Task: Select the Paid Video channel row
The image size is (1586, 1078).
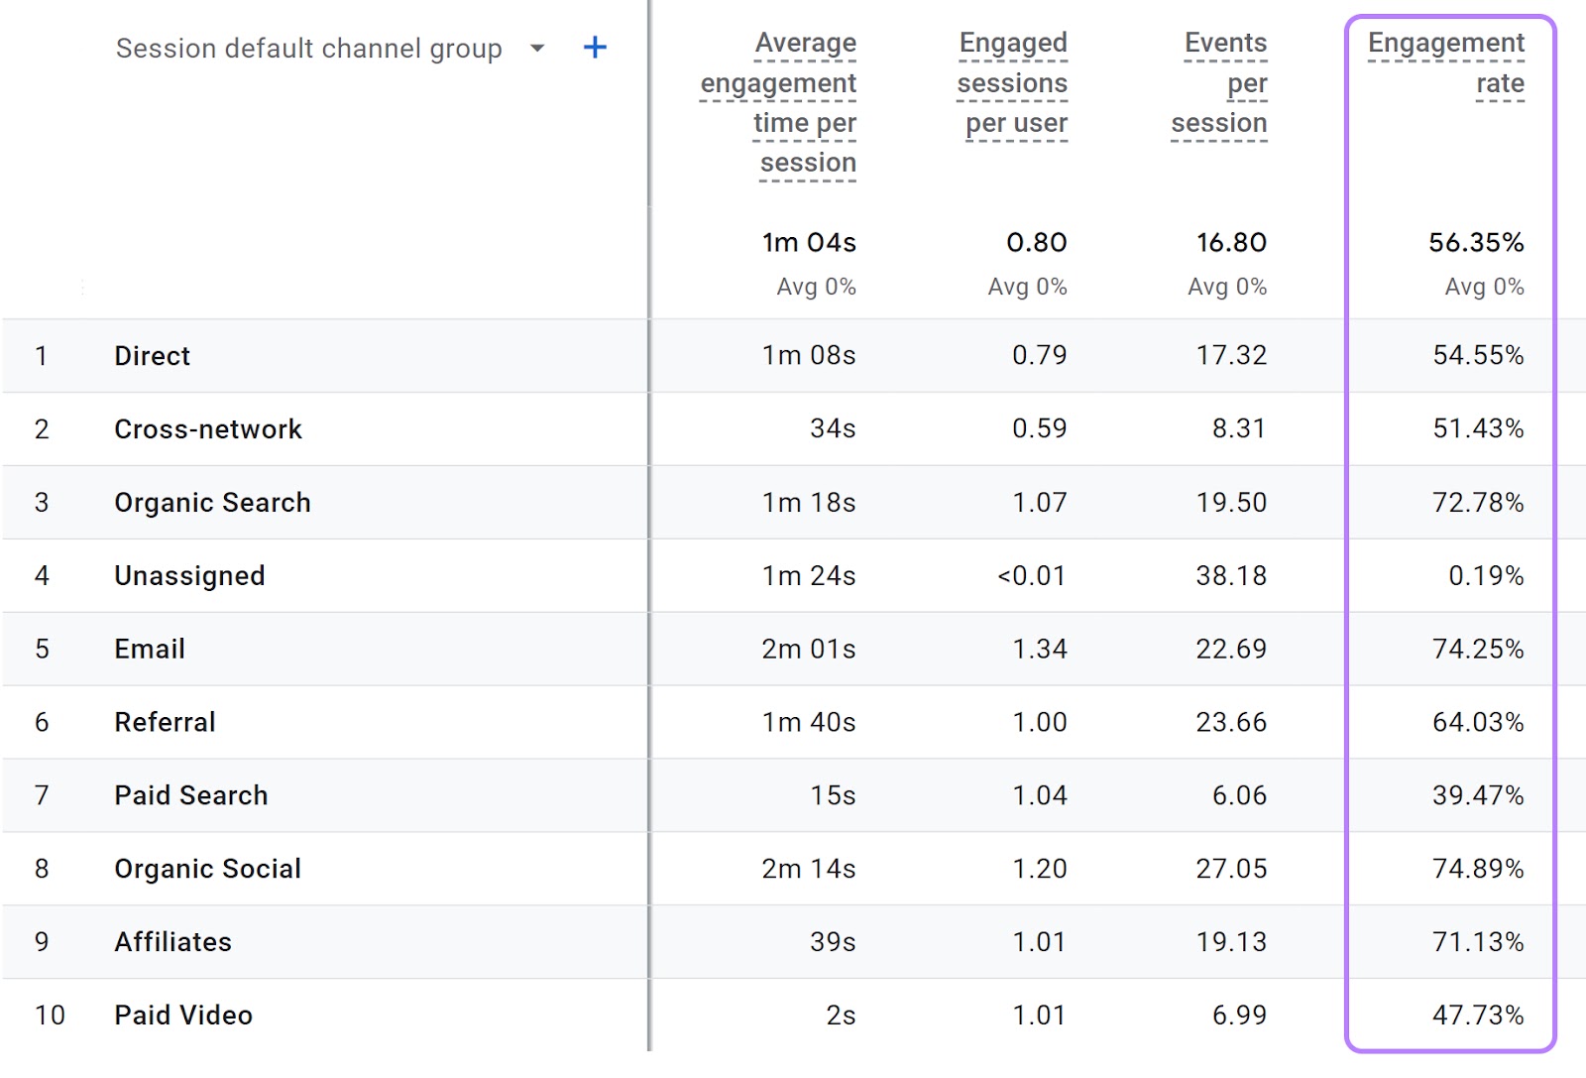Action: [182, 1015]
